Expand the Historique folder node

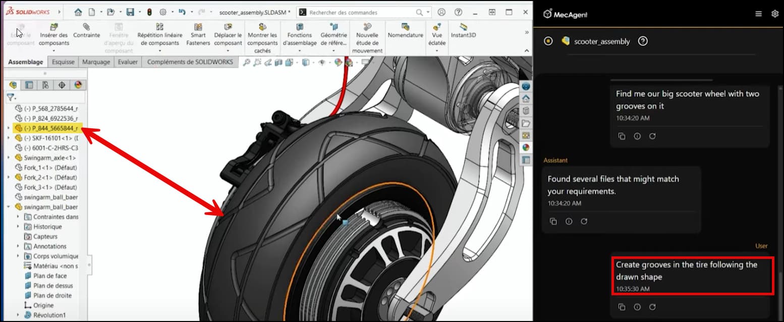18,227
